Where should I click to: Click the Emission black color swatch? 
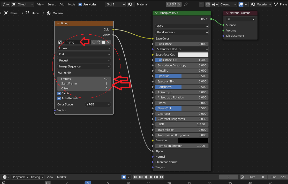coord(193,141)
